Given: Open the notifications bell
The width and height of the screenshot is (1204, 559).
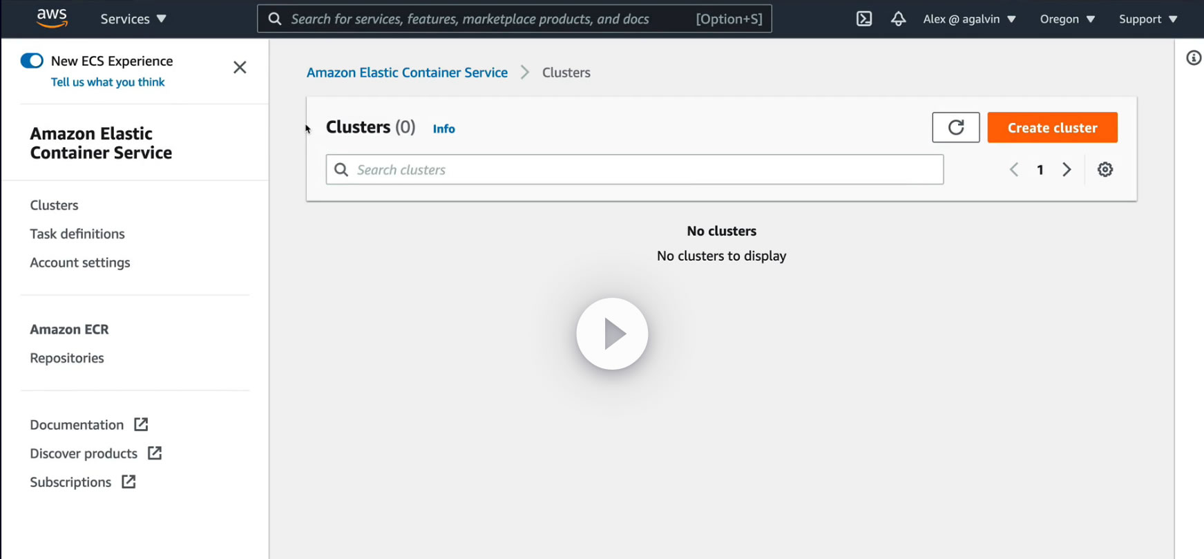Looking at the screenshot, I should [898, 19].
